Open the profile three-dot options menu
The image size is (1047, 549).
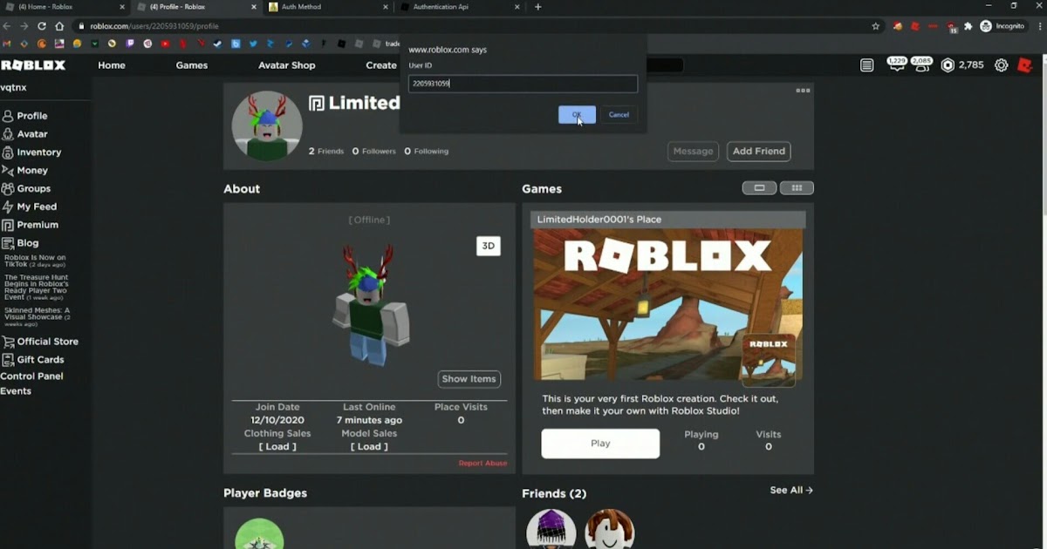(803, 90)
